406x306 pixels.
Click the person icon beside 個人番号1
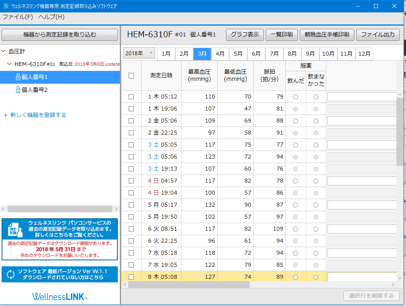point(18,77)
